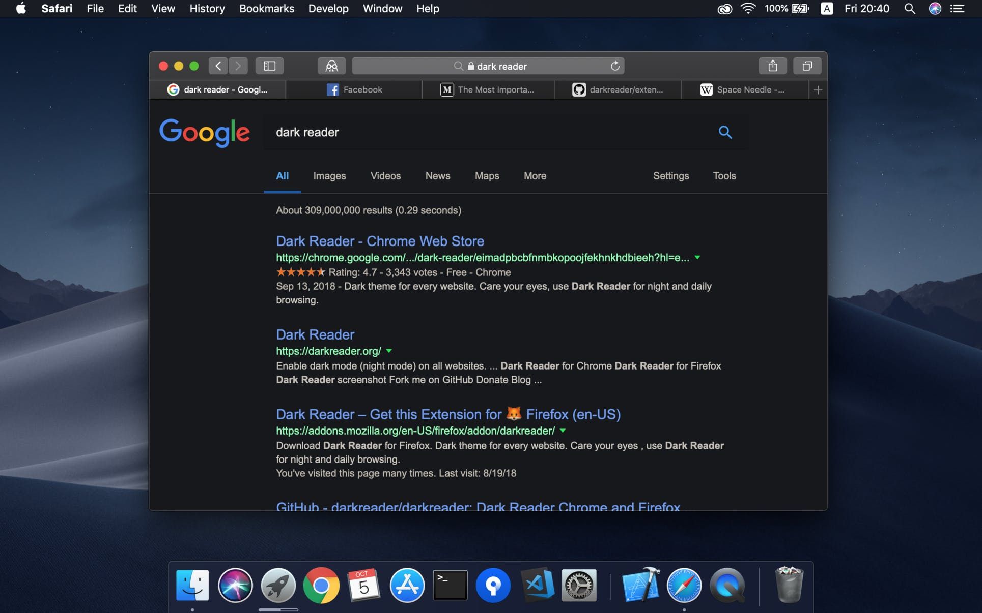Click the Dark Reader Chrome Web Store link
The width and height of the screenshot is (982, 613).
pos(380,241)
